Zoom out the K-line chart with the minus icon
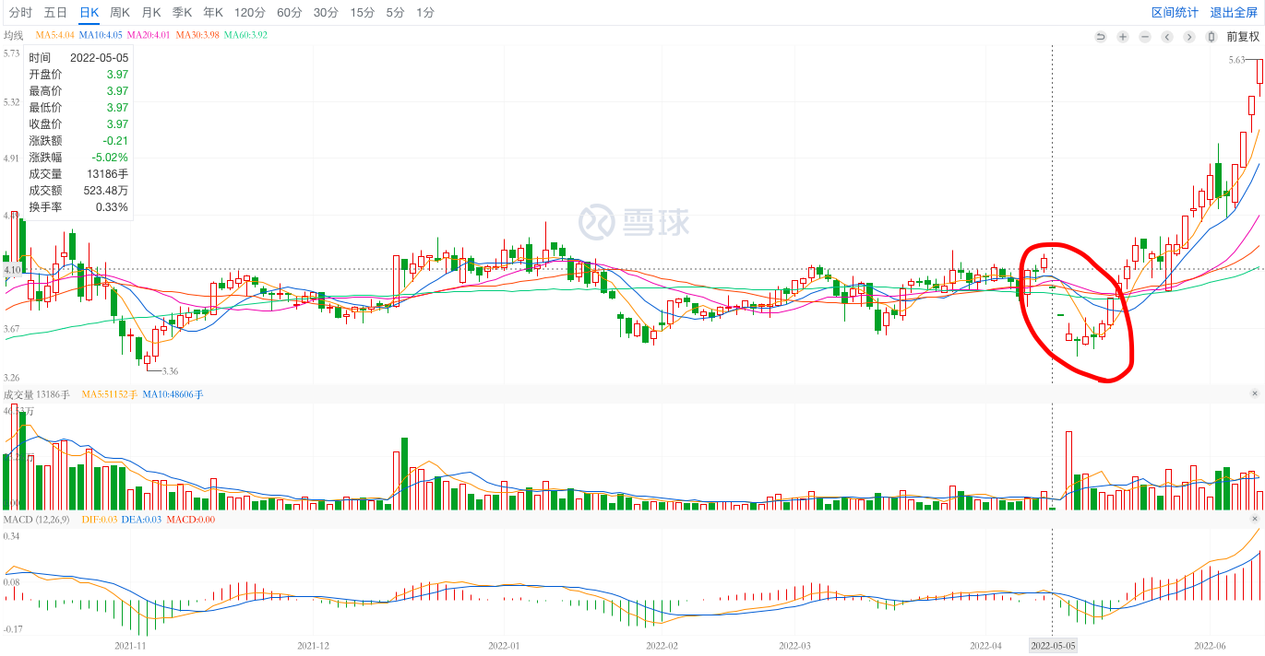This screenshot has width=1265, height=656. (x=1145, y=37)
